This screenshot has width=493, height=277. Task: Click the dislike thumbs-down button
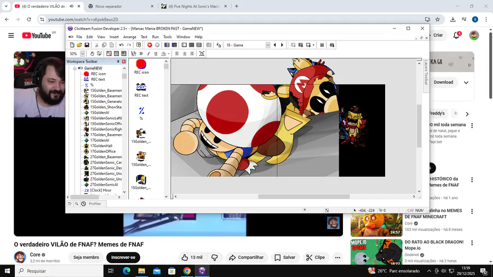coord(215,257)
